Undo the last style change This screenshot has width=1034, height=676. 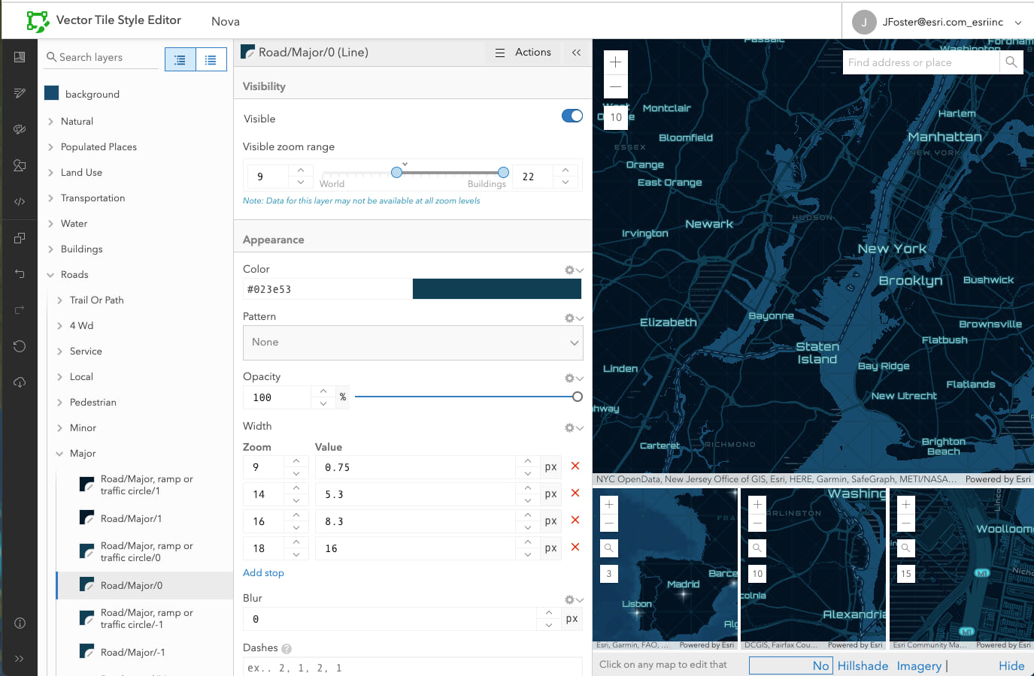(x=20, y=273)
